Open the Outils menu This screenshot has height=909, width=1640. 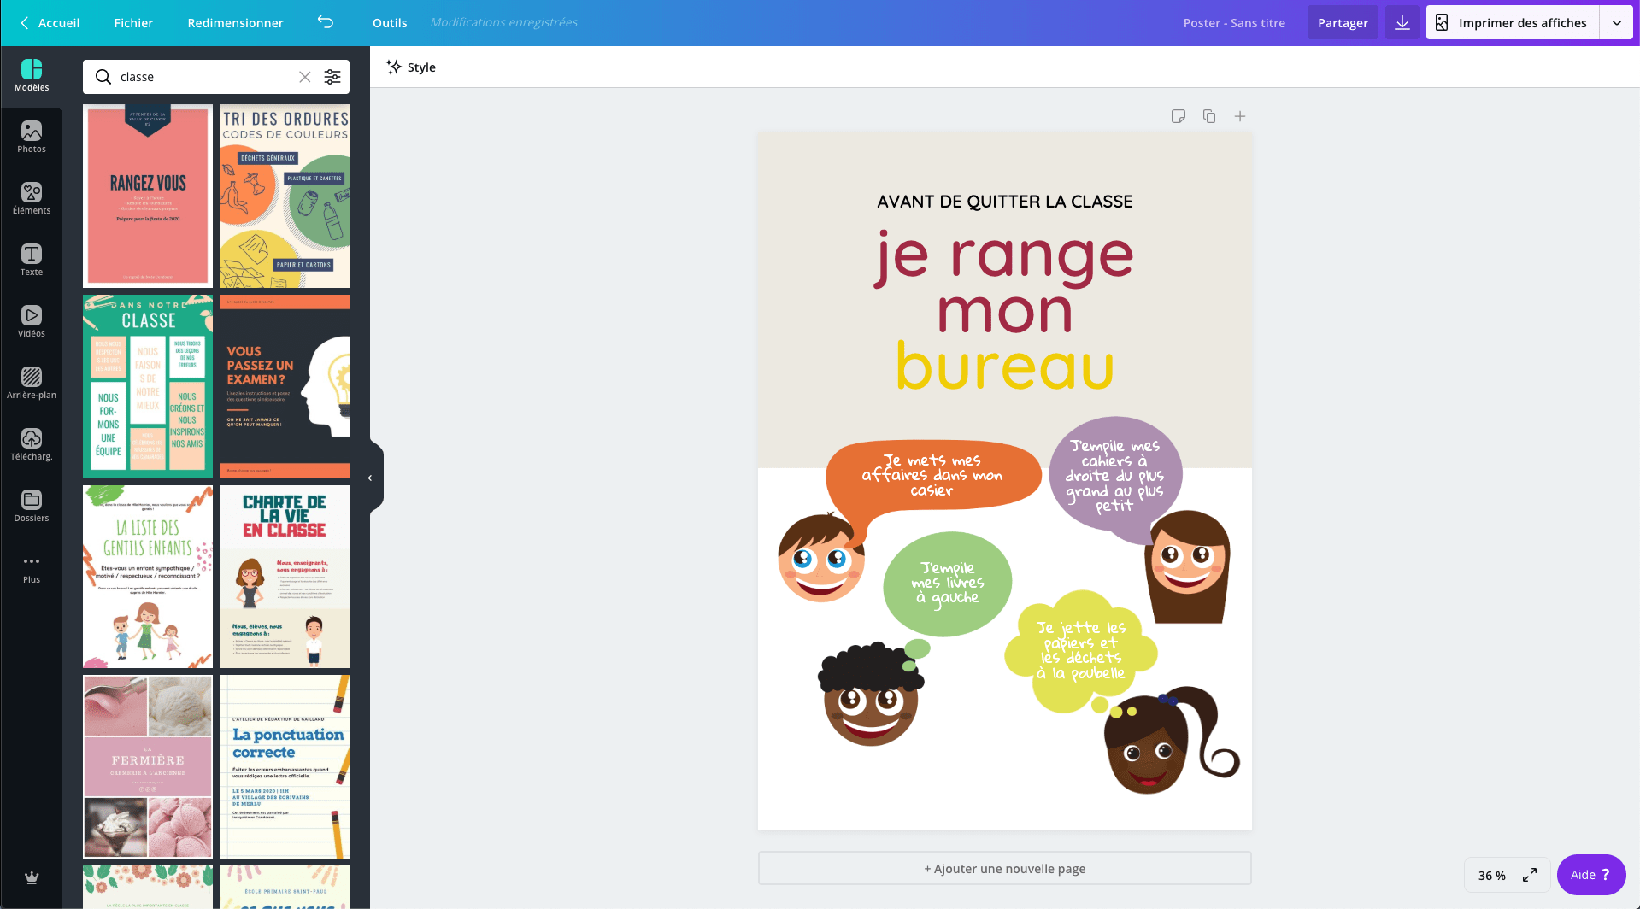390,23
